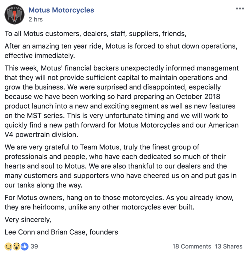
Task: Click the "2 hrs" post timestamp
Action: [35, 19]
